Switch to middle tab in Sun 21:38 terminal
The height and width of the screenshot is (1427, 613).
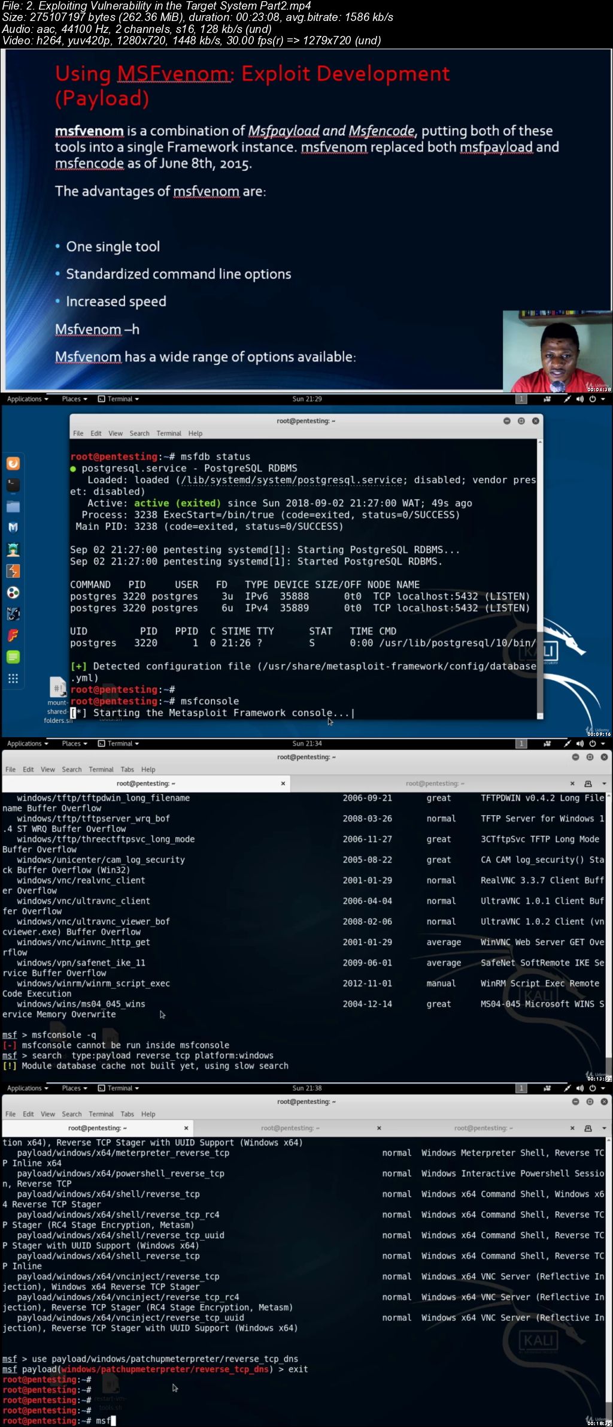(290, 1129)
